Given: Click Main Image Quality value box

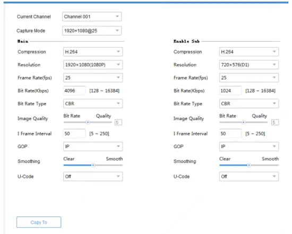Looking at the screenshot, I should pyautogui.click(x=118, y=122).
